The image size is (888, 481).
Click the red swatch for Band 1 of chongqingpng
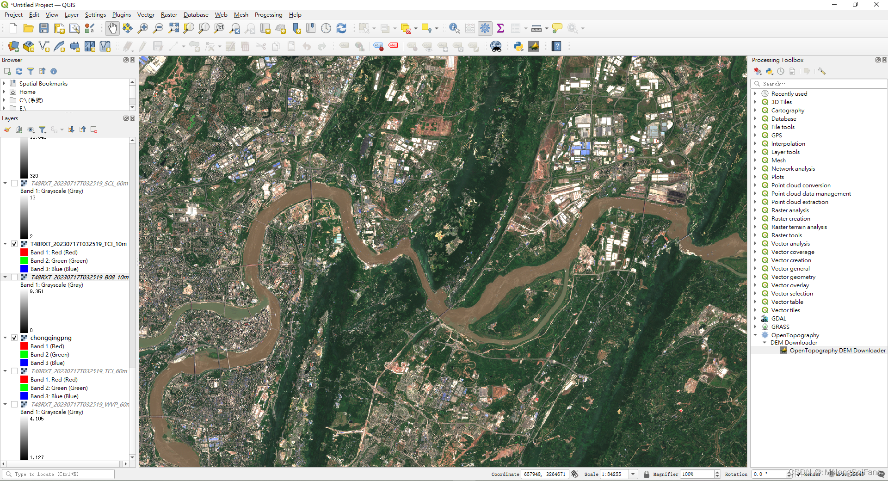23,346
